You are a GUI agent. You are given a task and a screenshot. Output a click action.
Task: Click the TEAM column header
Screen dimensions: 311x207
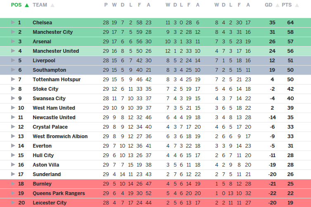(x=40, y=5)
